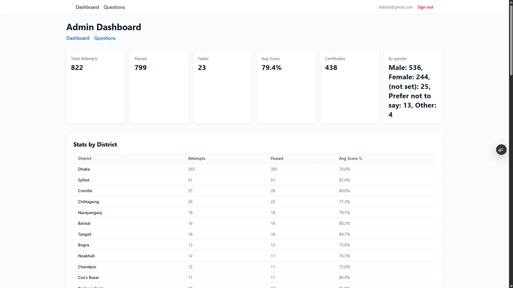Click the District column header

pyautogui.click(x=85, y=159)
